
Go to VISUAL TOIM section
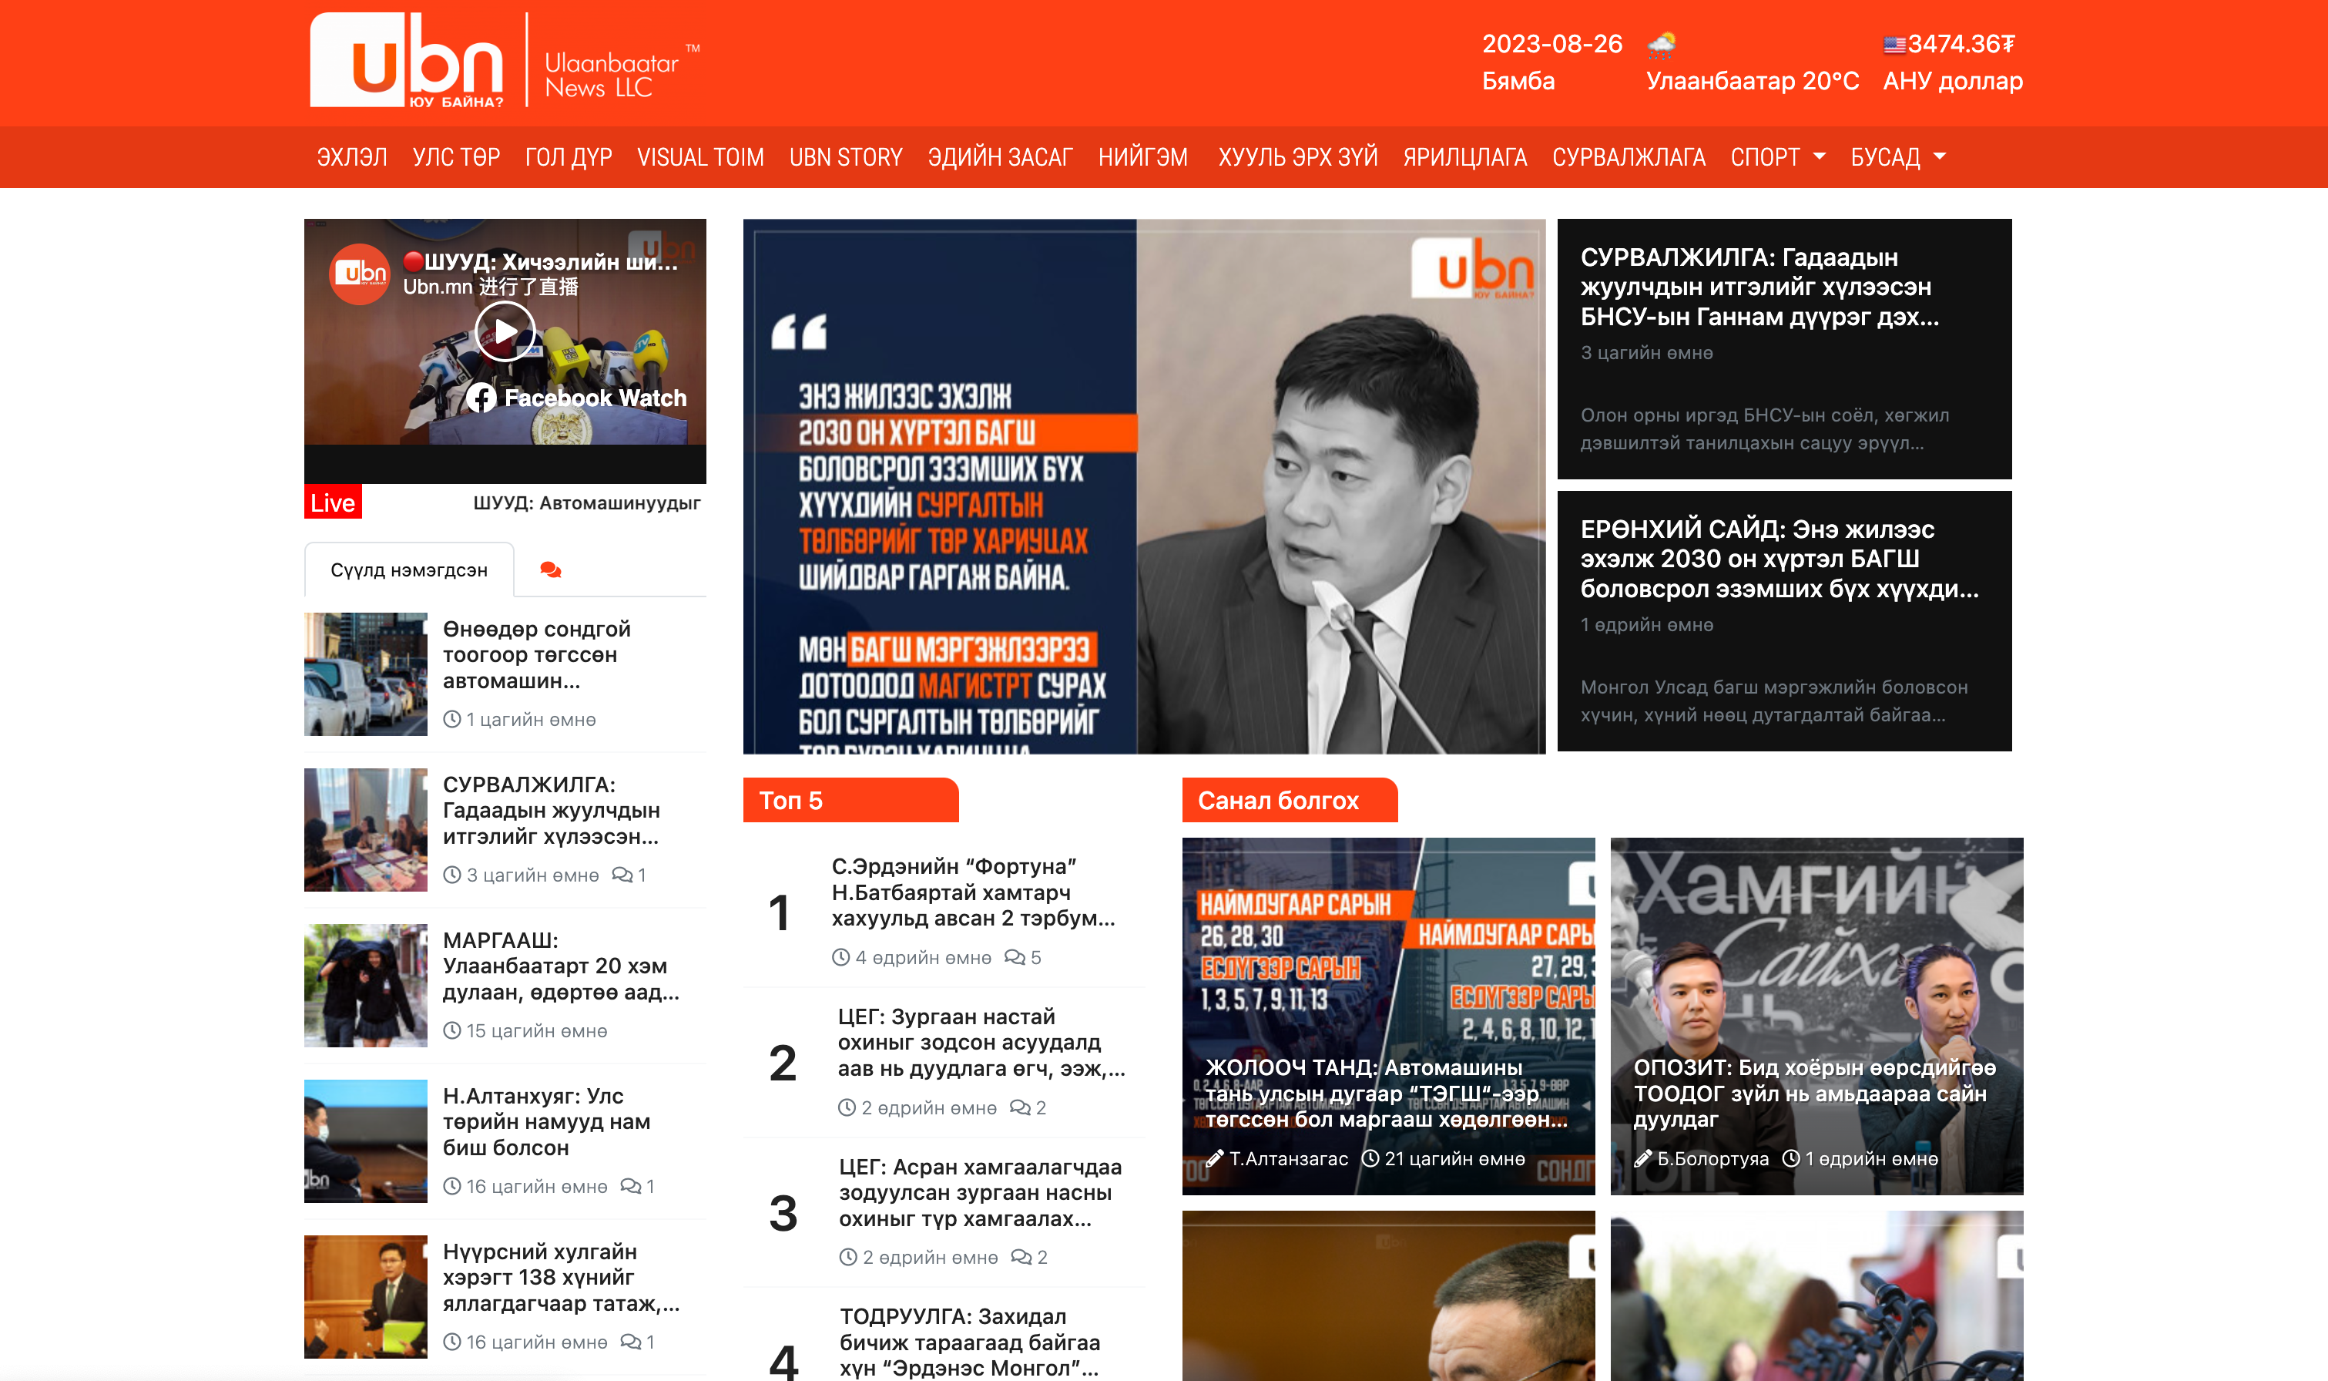[x=700, y=157]
